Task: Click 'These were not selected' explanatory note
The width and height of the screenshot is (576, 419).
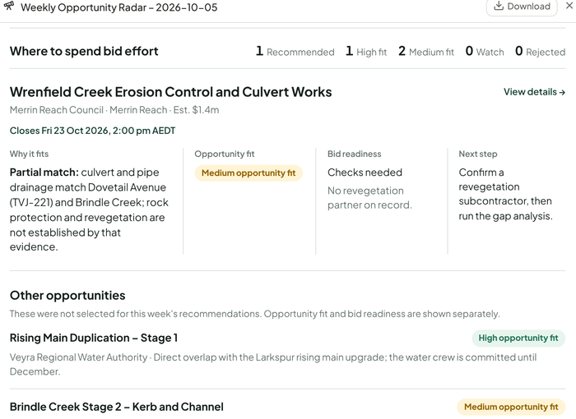Action: click(x=255, y=314)
